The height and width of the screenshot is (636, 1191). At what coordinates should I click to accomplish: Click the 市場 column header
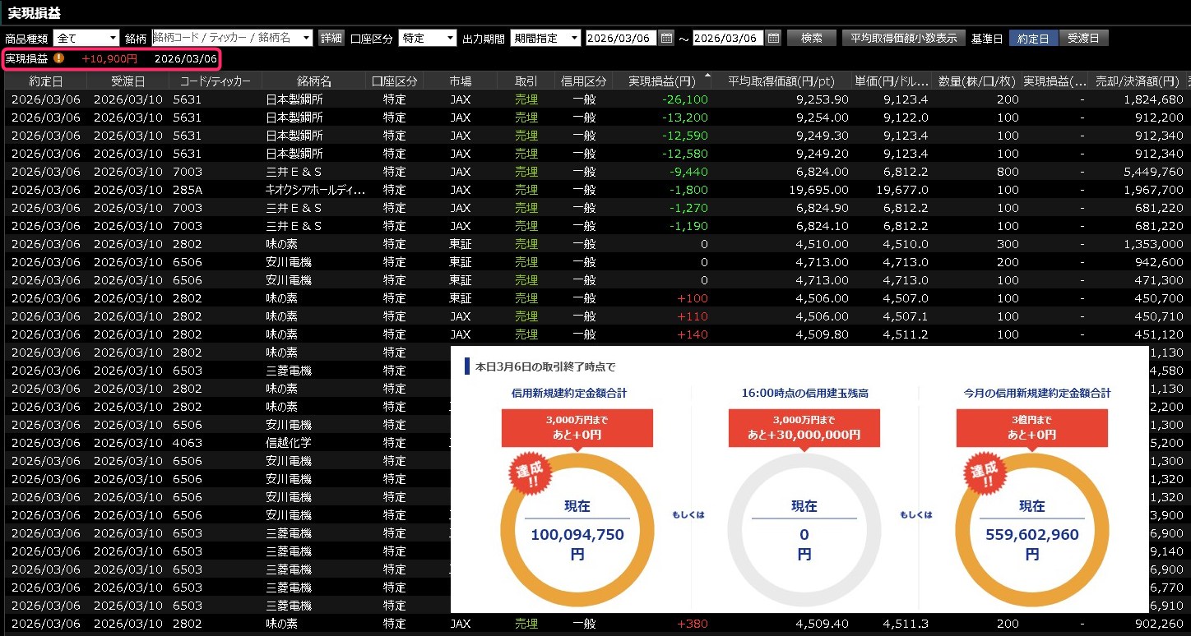click(461, 81)
